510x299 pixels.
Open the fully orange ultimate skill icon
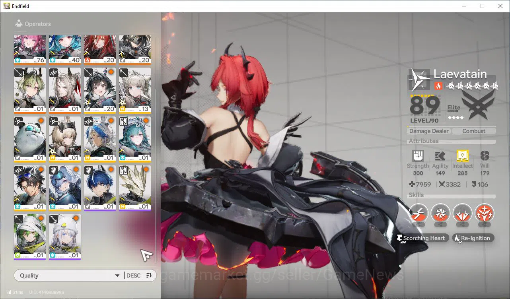coord(485,213)
